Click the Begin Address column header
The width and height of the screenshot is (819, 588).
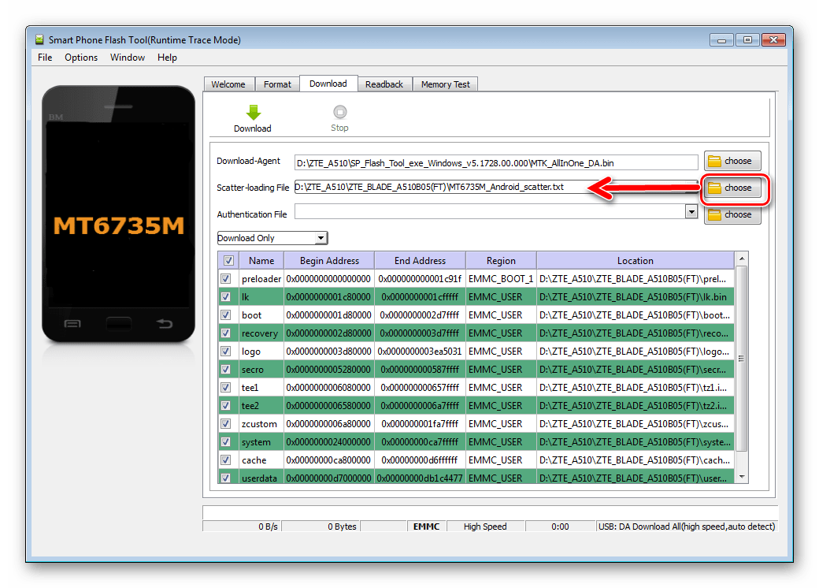[329, 260]
